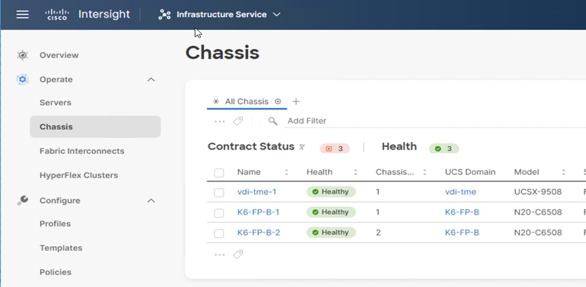586x287 pixels.
Task: Open Templates under Configure
Action: click(x=61, y=248)
